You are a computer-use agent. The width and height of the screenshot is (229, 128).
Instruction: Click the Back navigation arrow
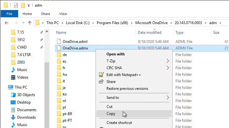point(7,23)
